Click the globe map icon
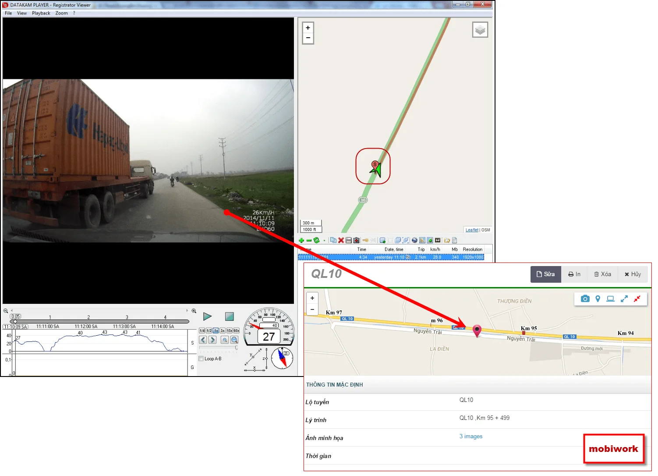Image resolution: width=658 pixels, height=476 pixels. click(414, 240)
